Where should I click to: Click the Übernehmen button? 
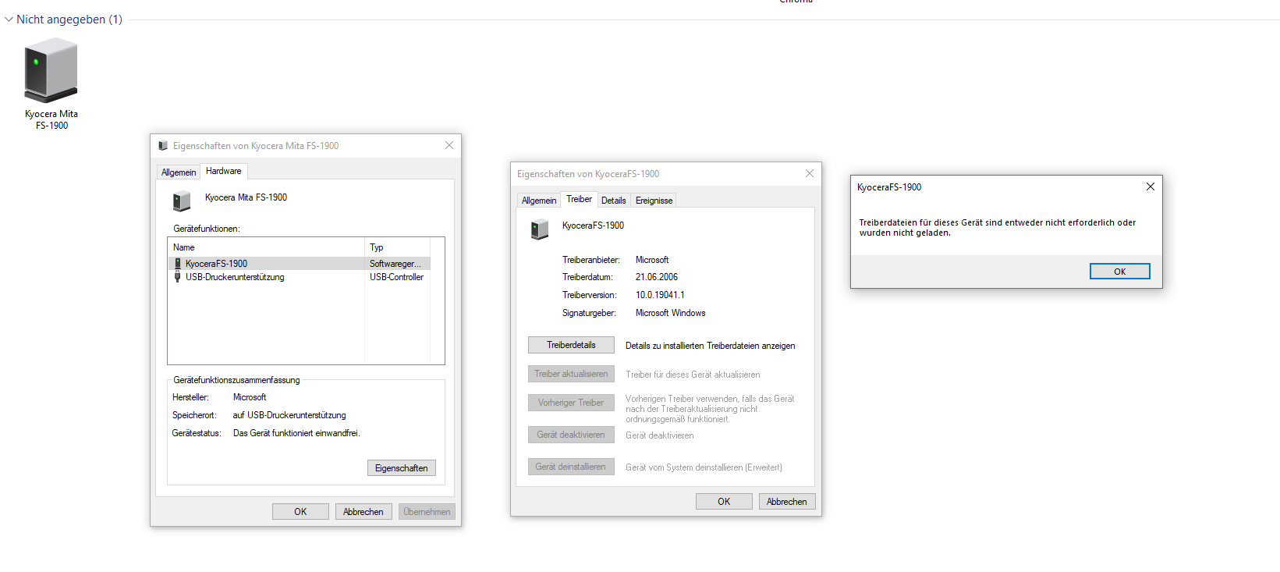427,512
